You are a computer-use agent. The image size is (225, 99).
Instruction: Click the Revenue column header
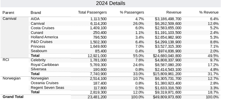pos(174,12)
